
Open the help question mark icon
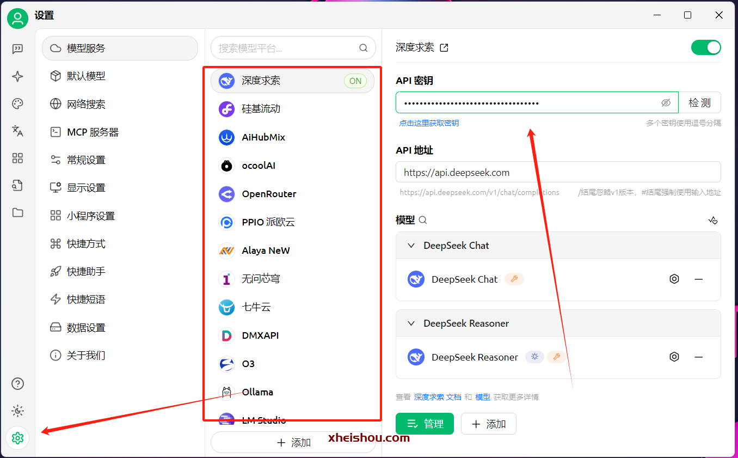(x=18, y=383)
